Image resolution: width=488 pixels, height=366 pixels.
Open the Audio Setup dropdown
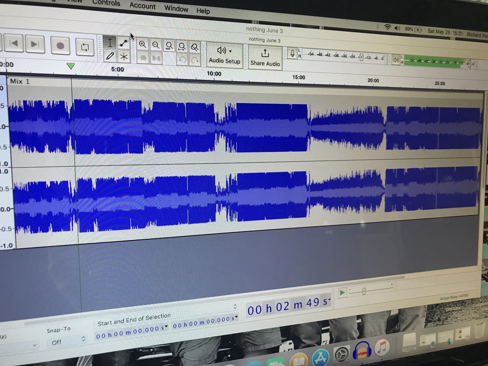point(224,55)
